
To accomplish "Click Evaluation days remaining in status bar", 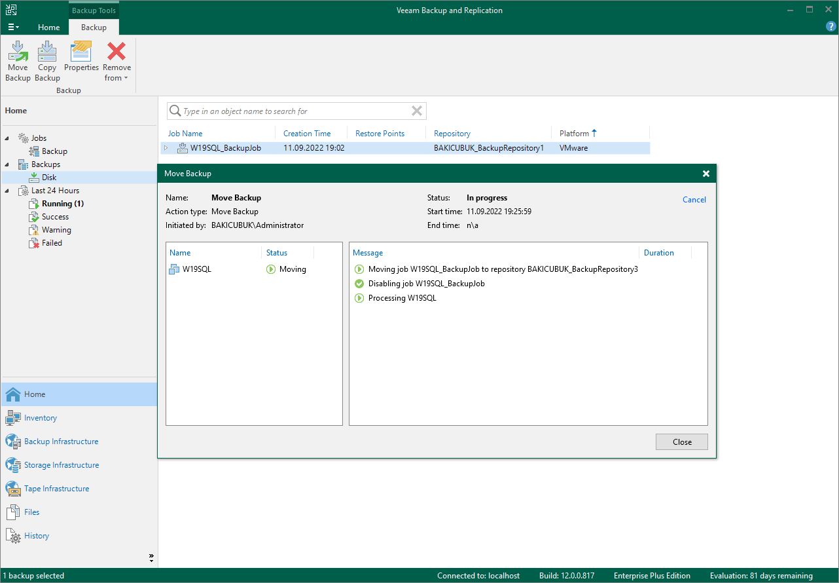I will pos(761,576).
